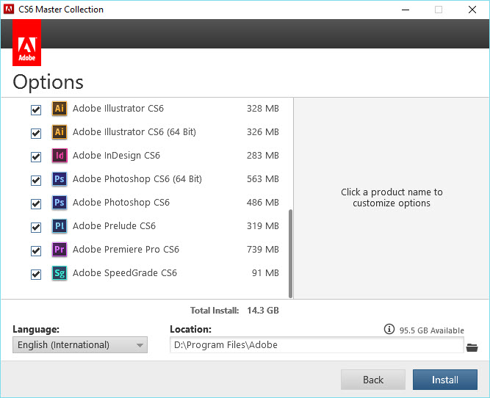Click the product list vertical scrollbar
Screen dimensions: 490x398
point(290,253)
